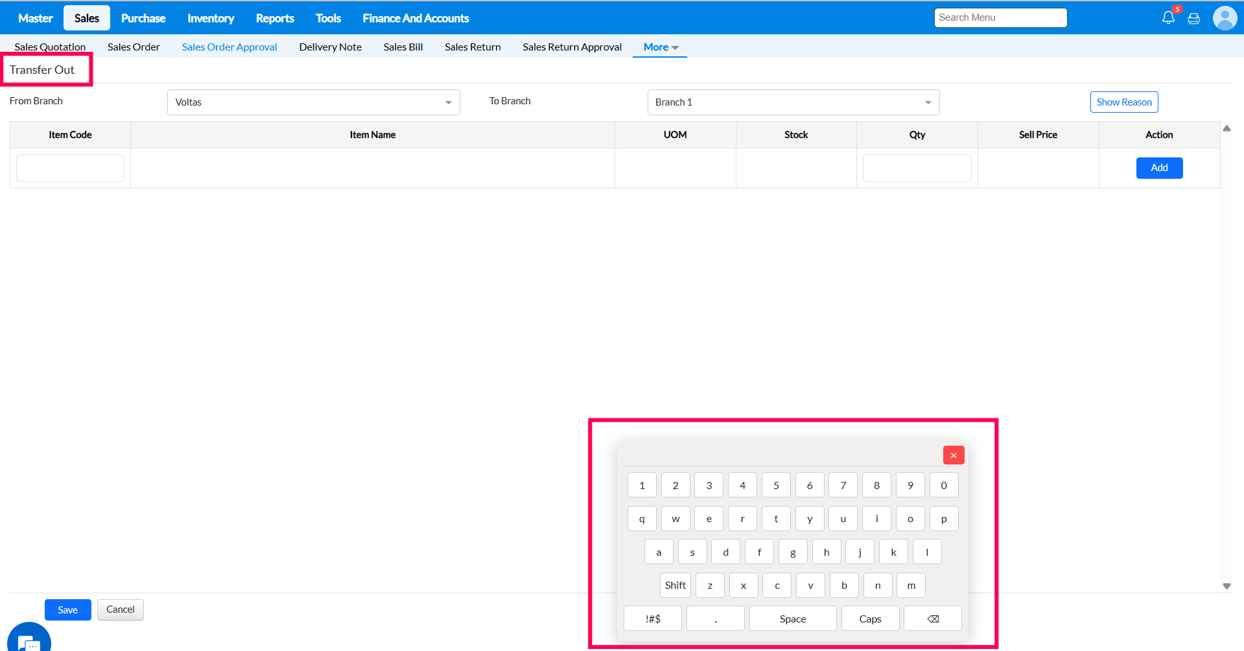Click the printer icon in header
1244x651 pixels.
1193,18
